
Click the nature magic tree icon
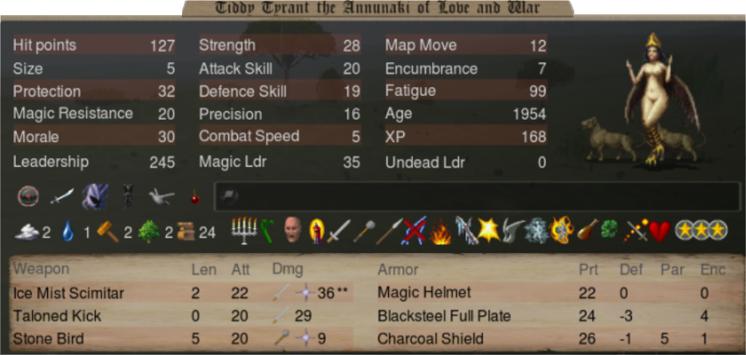[149, 232]
